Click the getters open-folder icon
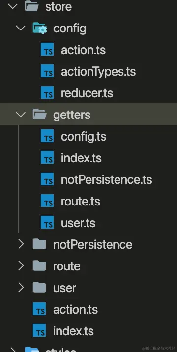 [39, 115]
